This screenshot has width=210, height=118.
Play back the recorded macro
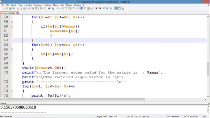pos(104,9)
